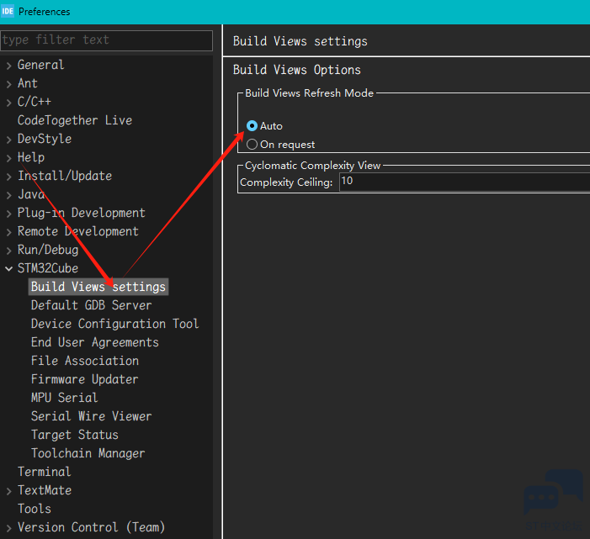
Task: Select Build Views settings page
Action: [98, 287]
